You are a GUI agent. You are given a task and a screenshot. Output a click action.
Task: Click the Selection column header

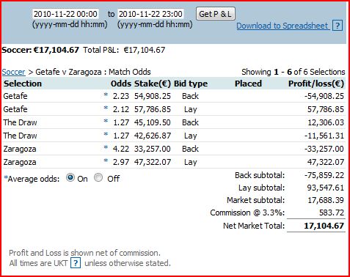(23, 84)
